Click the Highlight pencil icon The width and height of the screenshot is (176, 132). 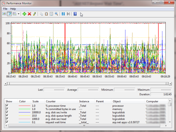click(34, 14)
